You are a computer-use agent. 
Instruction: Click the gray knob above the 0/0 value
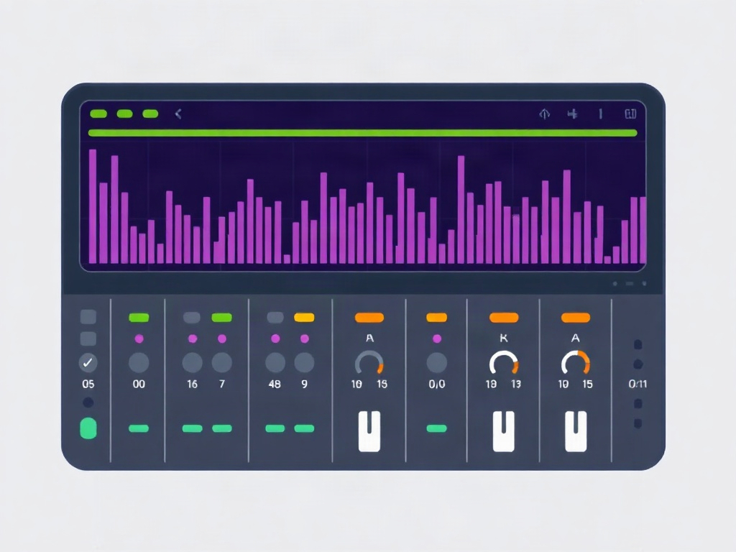pyautogui.click(x=437, y=362)
